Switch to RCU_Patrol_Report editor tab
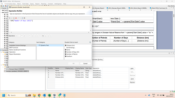This screenshot has width=175, height=98. tap(138, 8)
